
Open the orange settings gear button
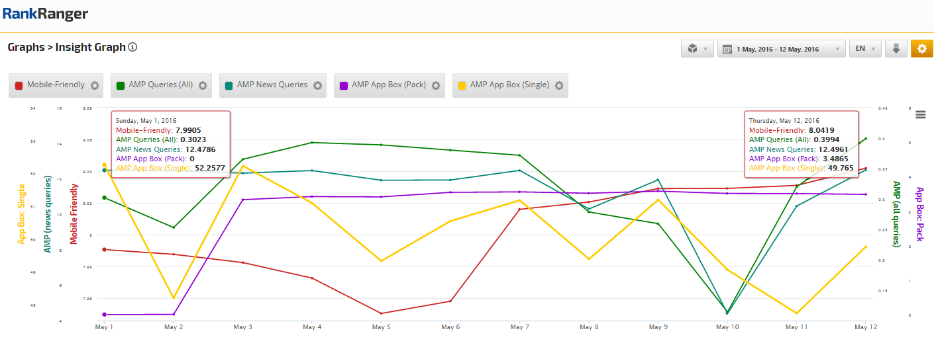click(921, 49)
